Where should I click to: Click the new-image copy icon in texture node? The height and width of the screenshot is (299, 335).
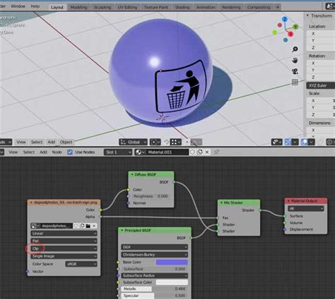point(82,226)
